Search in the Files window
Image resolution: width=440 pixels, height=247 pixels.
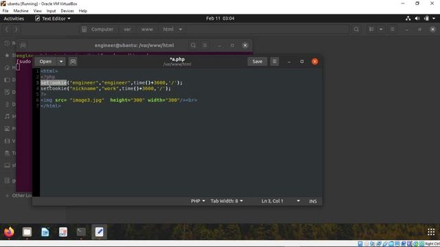(x=356, y=29)
